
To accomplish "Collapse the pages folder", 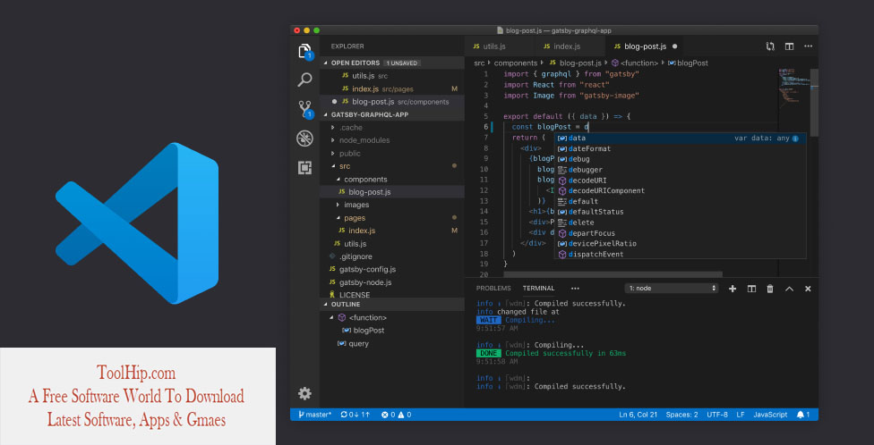I will tap(338, 217).
